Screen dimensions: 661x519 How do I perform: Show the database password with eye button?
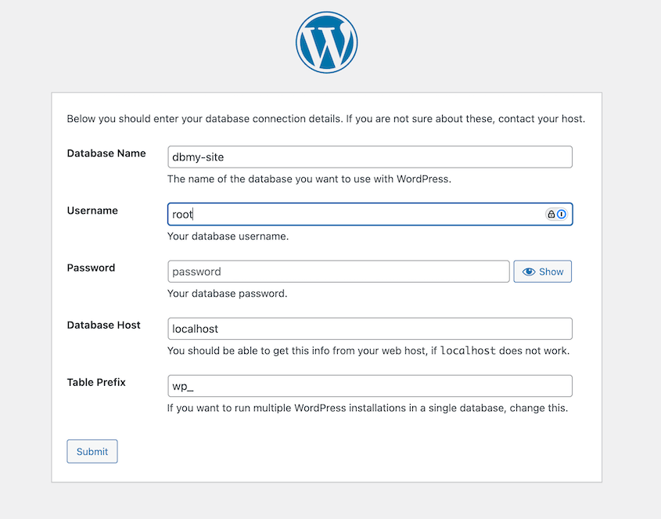point(542,272)
